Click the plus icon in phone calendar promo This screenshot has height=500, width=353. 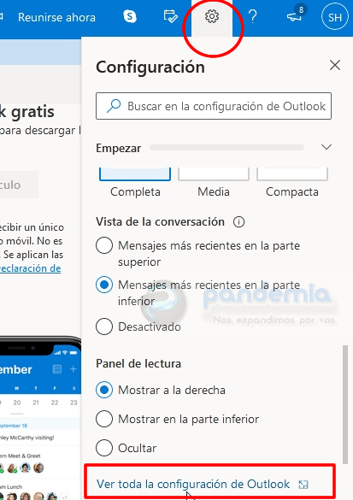point(73,369)
